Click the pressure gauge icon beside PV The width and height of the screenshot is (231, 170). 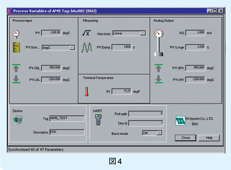[16, 34]
